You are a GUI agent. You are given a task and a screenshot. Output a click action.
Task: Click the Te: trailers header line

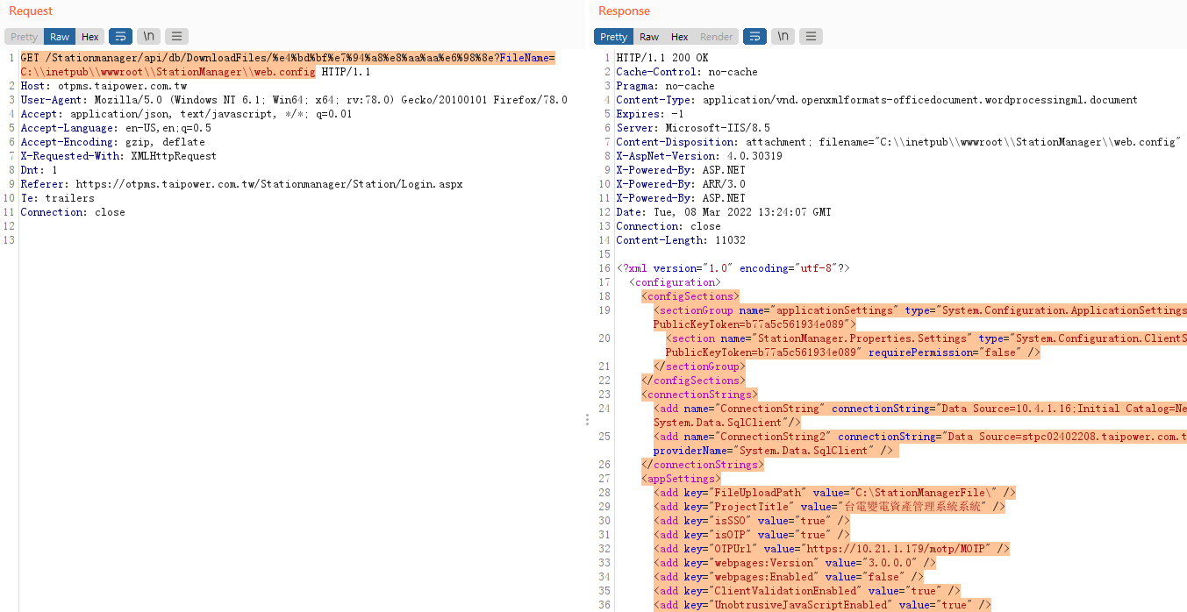coord(57,198)
